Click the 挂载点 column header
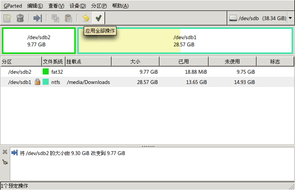295x190 pixels. point(88,62)
